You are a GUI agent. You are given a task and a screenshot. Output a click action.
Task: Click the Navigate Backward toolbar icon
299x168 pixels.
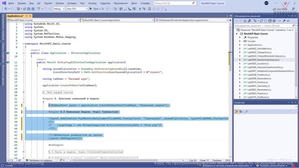(x=6, y=9)
